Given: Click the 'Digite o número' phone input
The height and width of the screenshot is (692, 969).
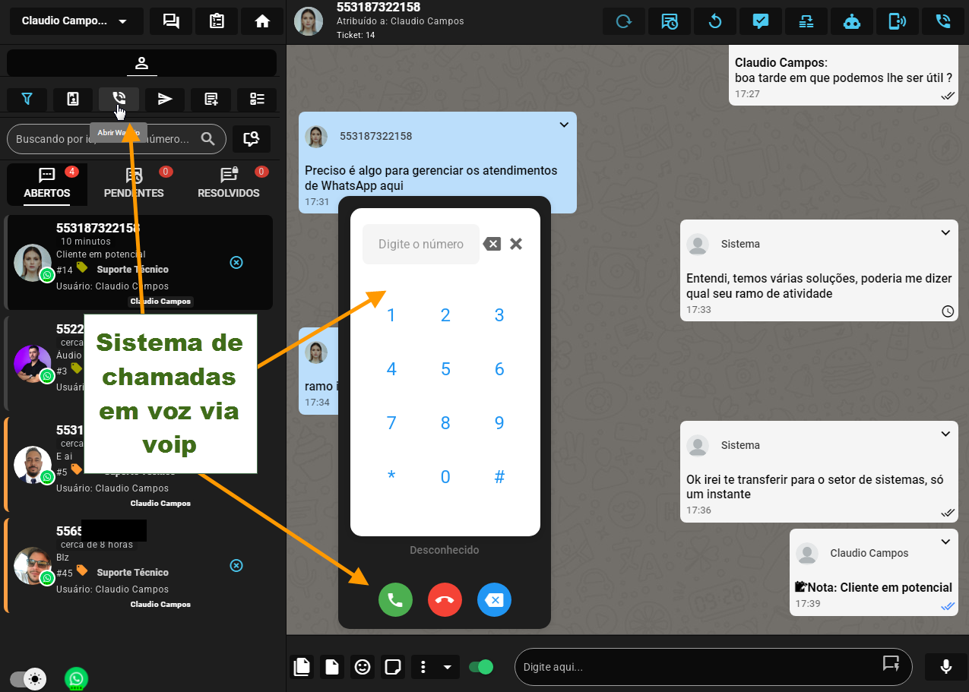Looking at the screenshot, I should coord(420,245).
